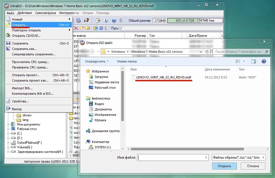Click the exit door icon on toolbar

121,20
